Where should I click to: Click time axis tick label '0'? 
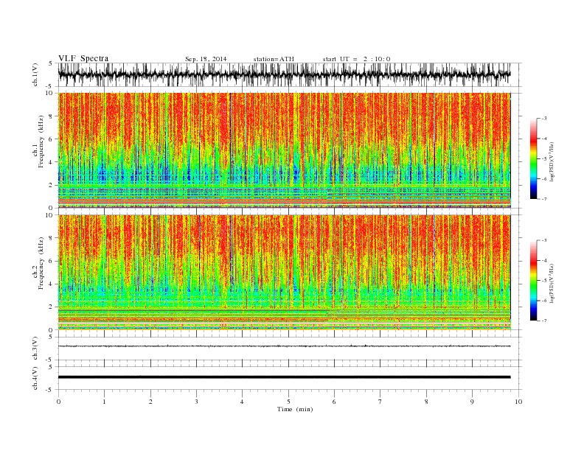[x=58, y=402]
